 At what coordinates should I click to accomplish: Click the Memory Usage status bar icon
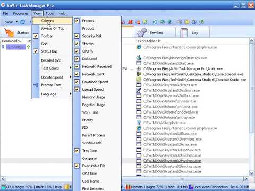coord(128,187)
